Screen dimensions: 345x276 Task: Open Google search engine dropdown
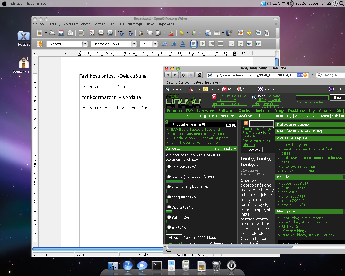pos(320,75)
